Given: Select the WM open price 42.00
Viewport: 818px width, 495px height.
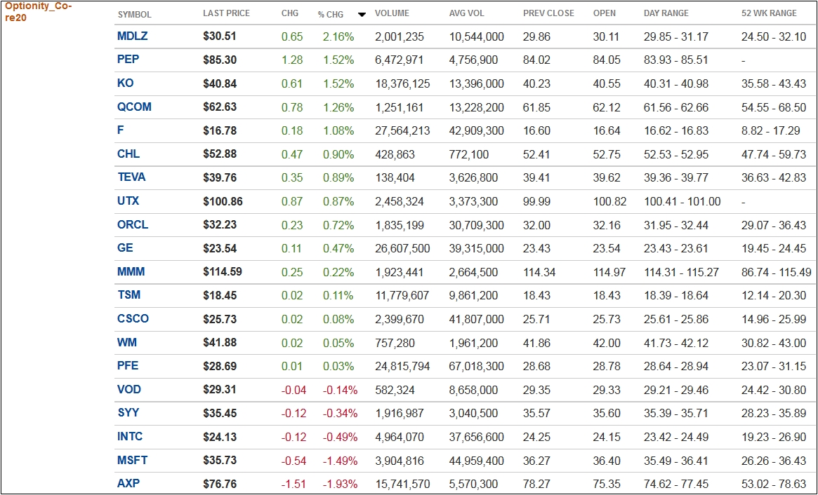Looking at the screenshot, I should 607,344.
